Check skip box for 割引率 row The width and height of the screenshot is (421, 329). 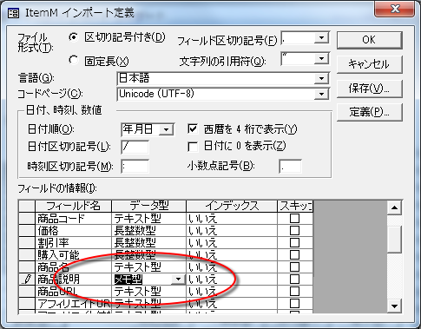(x=294, y=242)
